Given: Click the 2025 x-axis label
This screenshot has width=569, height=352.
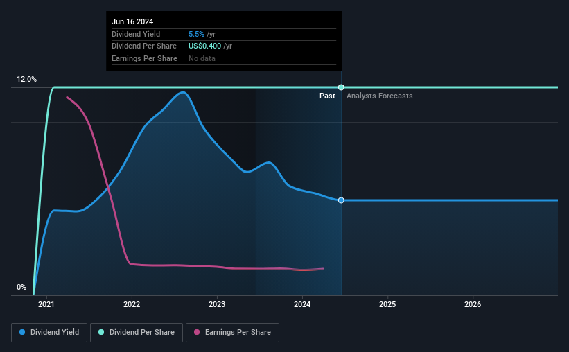Looking at the screenshot, I should pyautogui.click(x=387, y=304).
